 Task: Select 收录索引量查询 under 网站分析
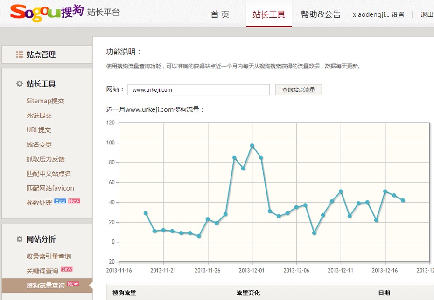point(48,255)
